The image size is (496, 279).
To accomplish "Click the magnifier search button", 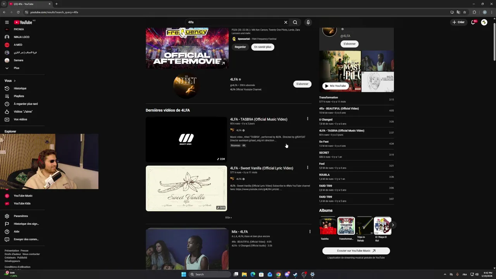I will [295, 22].
